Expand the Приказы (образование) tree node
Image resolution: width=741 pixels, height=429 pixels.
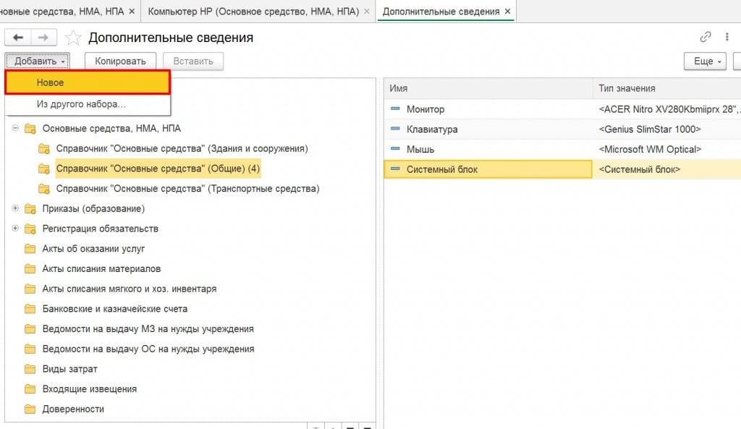[15, 209]
